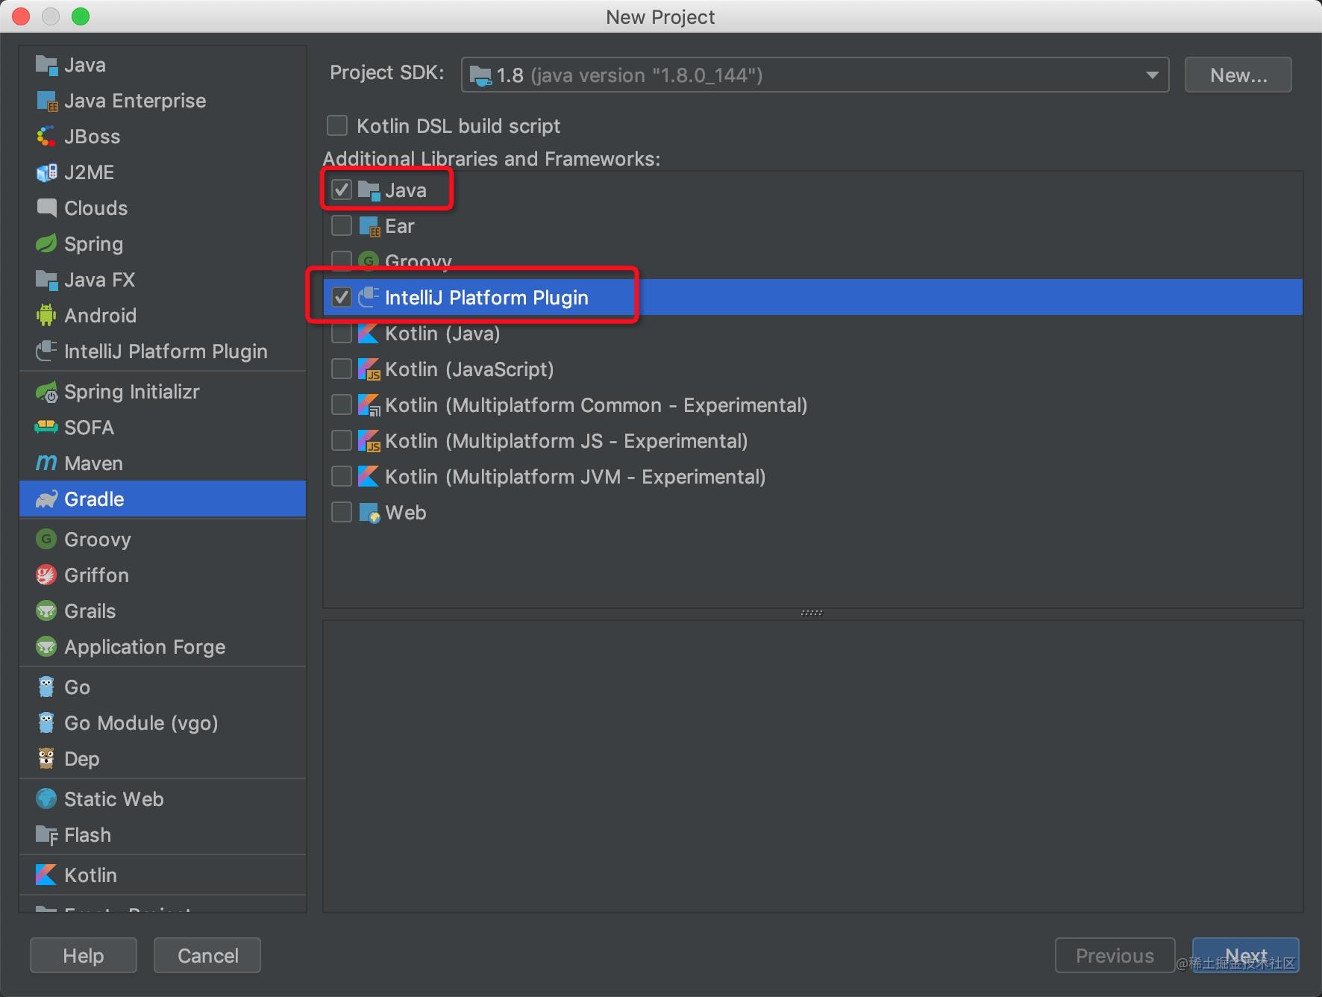The height and width of the screenshot is (997, 1322).
Task: Proceed with the Next button
Action: tap(1245, 955)
